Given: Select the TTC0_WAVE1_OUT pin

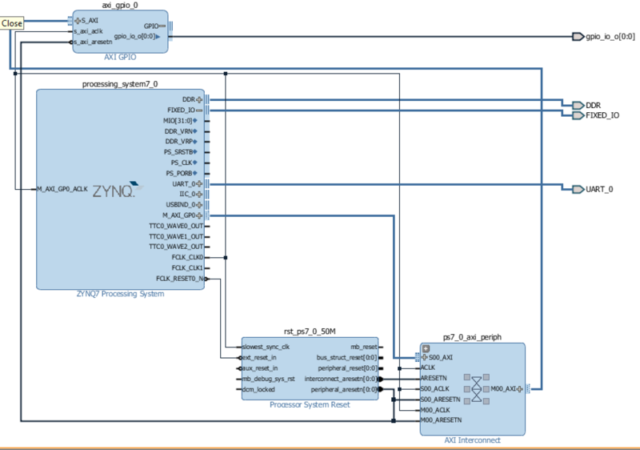Looking at the screenshot, I should (176, 236).
